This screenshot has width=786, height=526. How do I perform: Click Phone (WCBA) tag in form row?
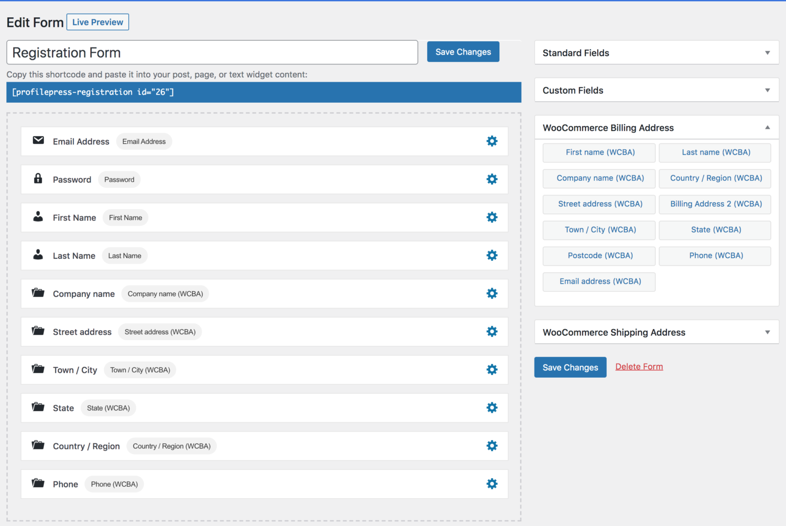[x=114, y=484]
